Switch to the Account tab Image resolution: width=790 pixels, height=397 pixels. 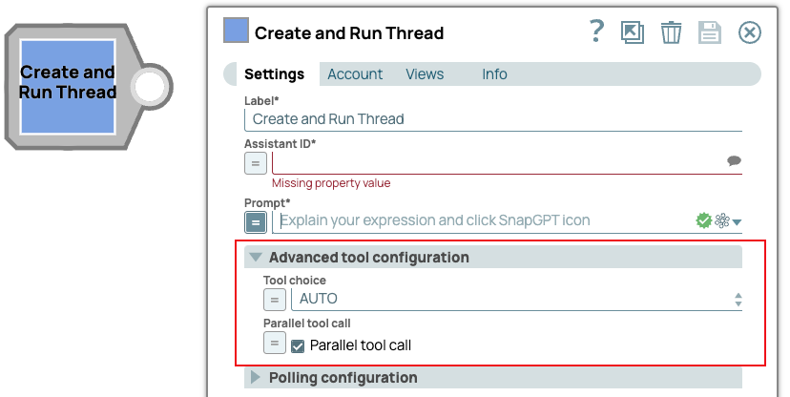pos(355,74)
